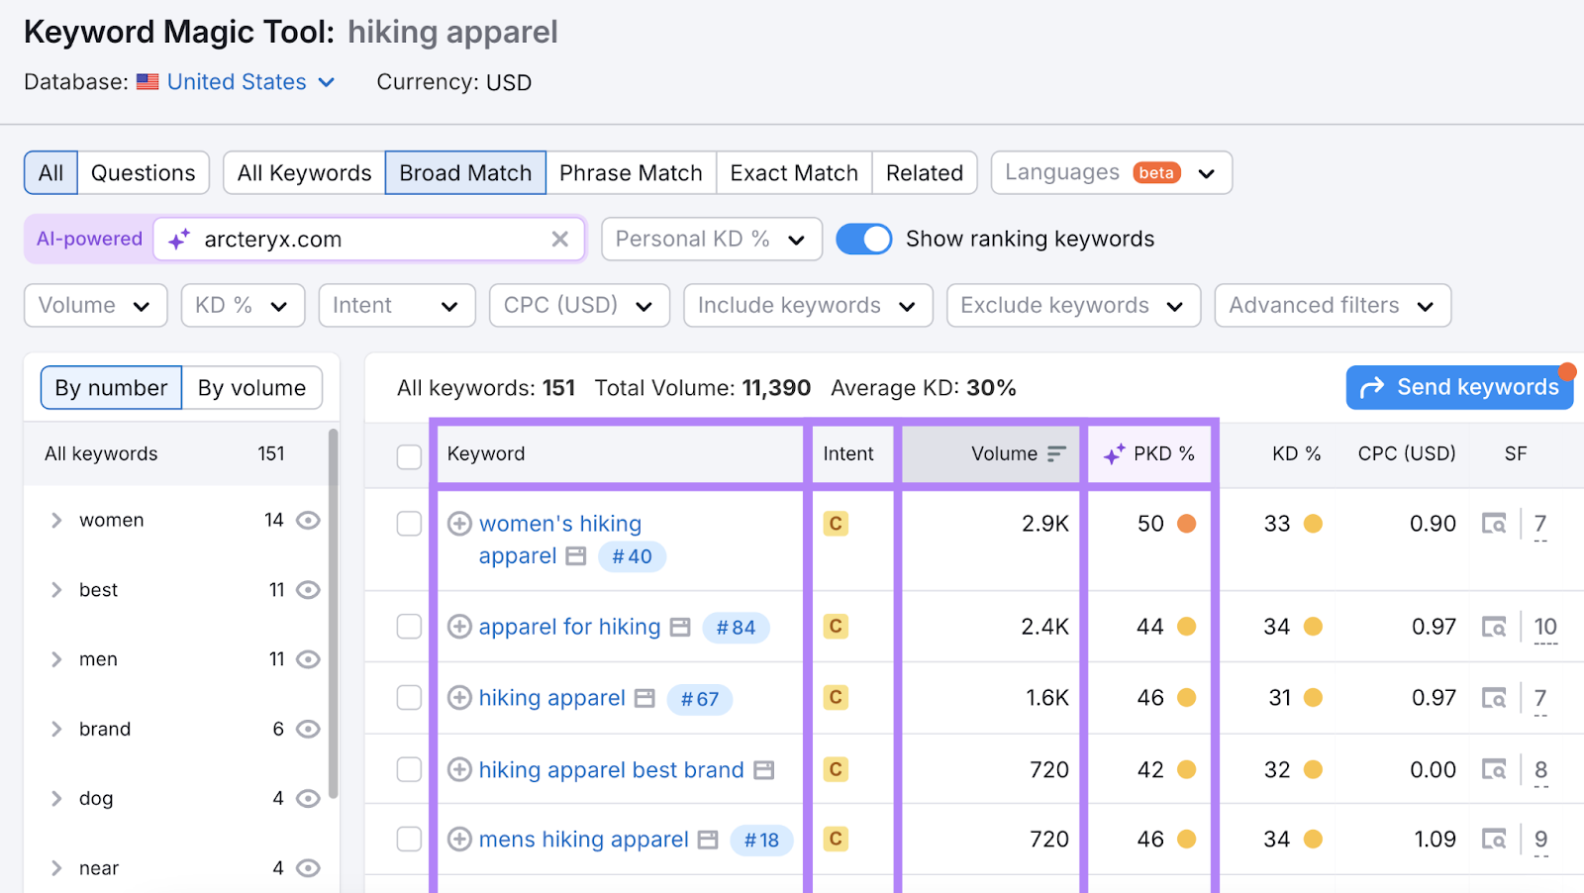
Task: Disable the Show ranking keywords toggle
Action: 863,239
